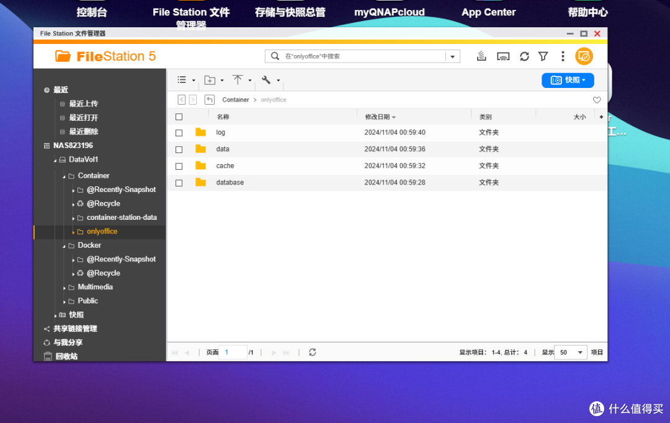Navigate to Container via the breadcrumb link
The width and height of the screenshot is (670, 423).
[236, 99]
